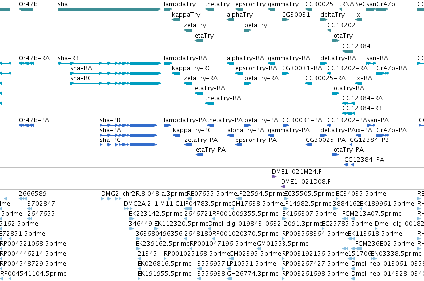Select the iotaTry gene label
Viewport: 424px width, 281px height.
point(342,36)
